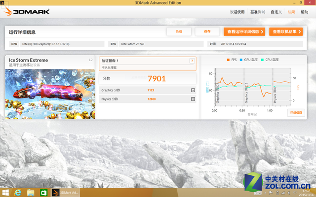Click the orange FPS legend swatch
Viewport: 316px width, 197px height.
[x=228, y=60]
